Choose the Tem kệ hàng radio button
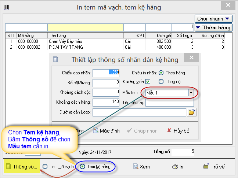This screenshot has height=178, width=238. point(83,167)
